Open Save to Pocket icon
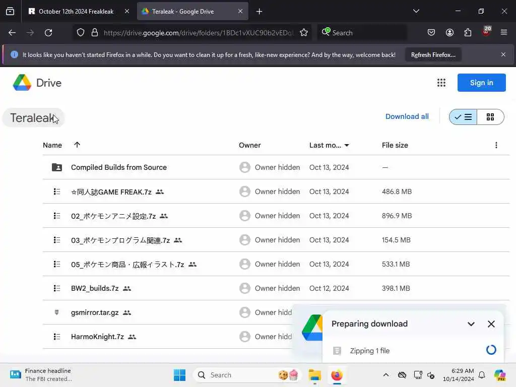This screenshot has width=516, height=387. click(x=431, y=33)
